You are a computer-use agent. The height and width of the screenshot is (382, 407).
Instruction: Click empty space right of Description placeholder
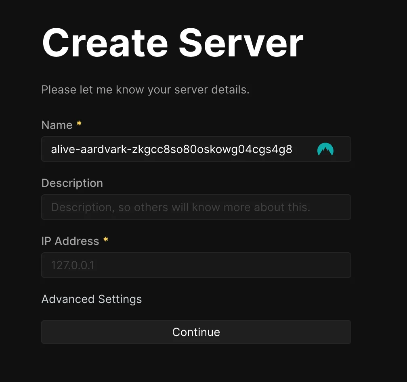pos(330,207)
